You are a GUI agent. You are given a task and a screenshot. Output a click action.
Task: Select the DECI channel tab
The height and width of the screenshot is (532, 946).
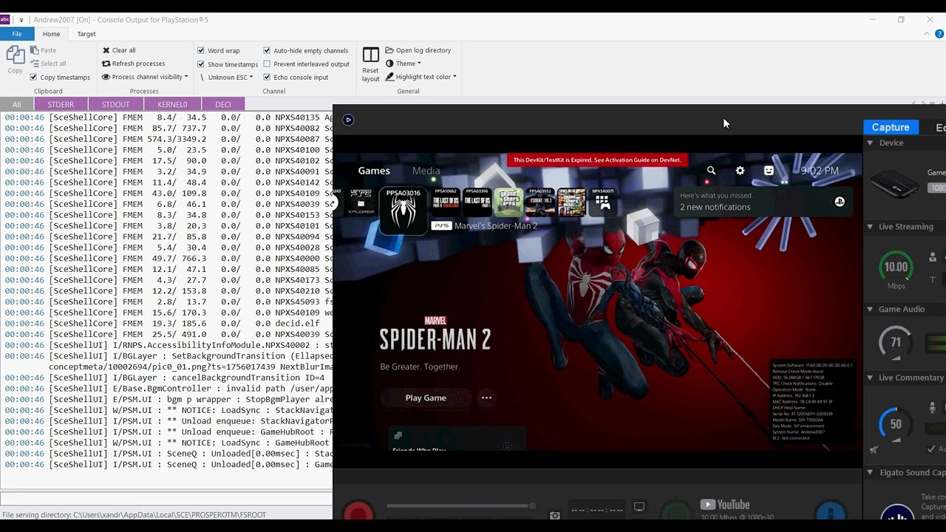(x=223, y=104)
